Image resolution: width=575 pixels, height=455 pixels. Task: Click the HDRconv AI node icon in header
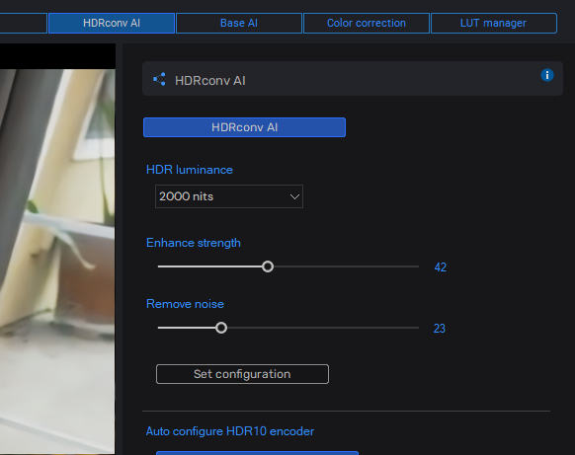(x=159, y=79)
